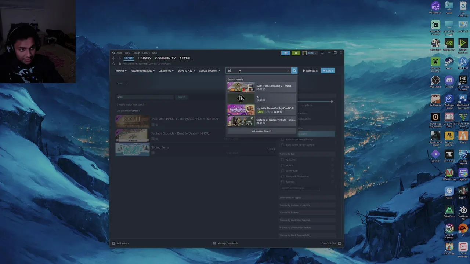The image size is (470, 264).
Task: Select Euro Truck Simulator 2 - Iberia suggestion
Action: [261, 87]
